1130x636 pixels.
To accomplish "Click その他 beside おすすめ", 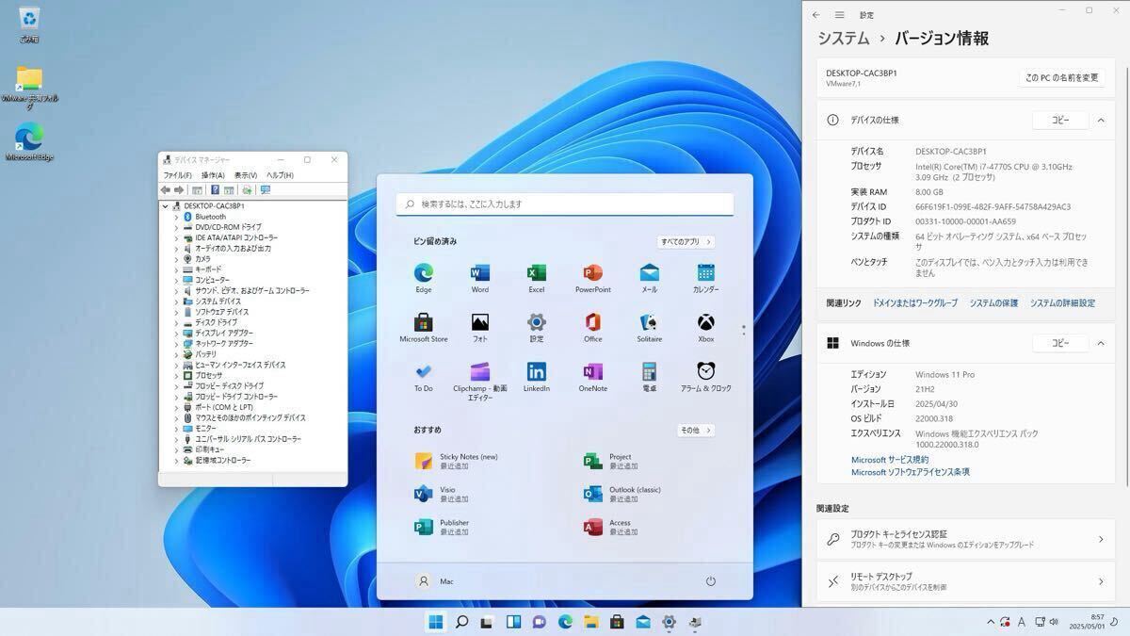I will tap(696, 431).
